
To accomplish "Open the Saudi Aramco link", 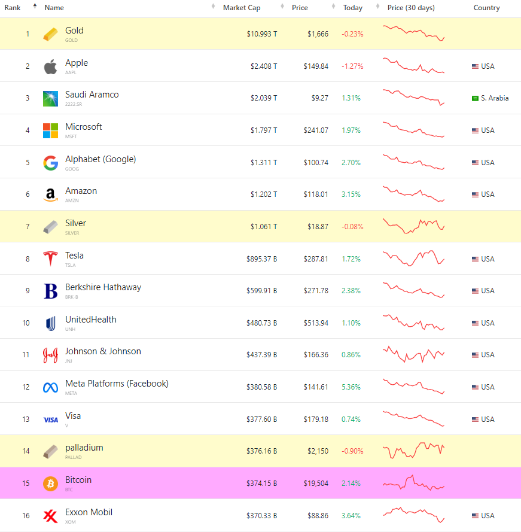I will 92,95.
